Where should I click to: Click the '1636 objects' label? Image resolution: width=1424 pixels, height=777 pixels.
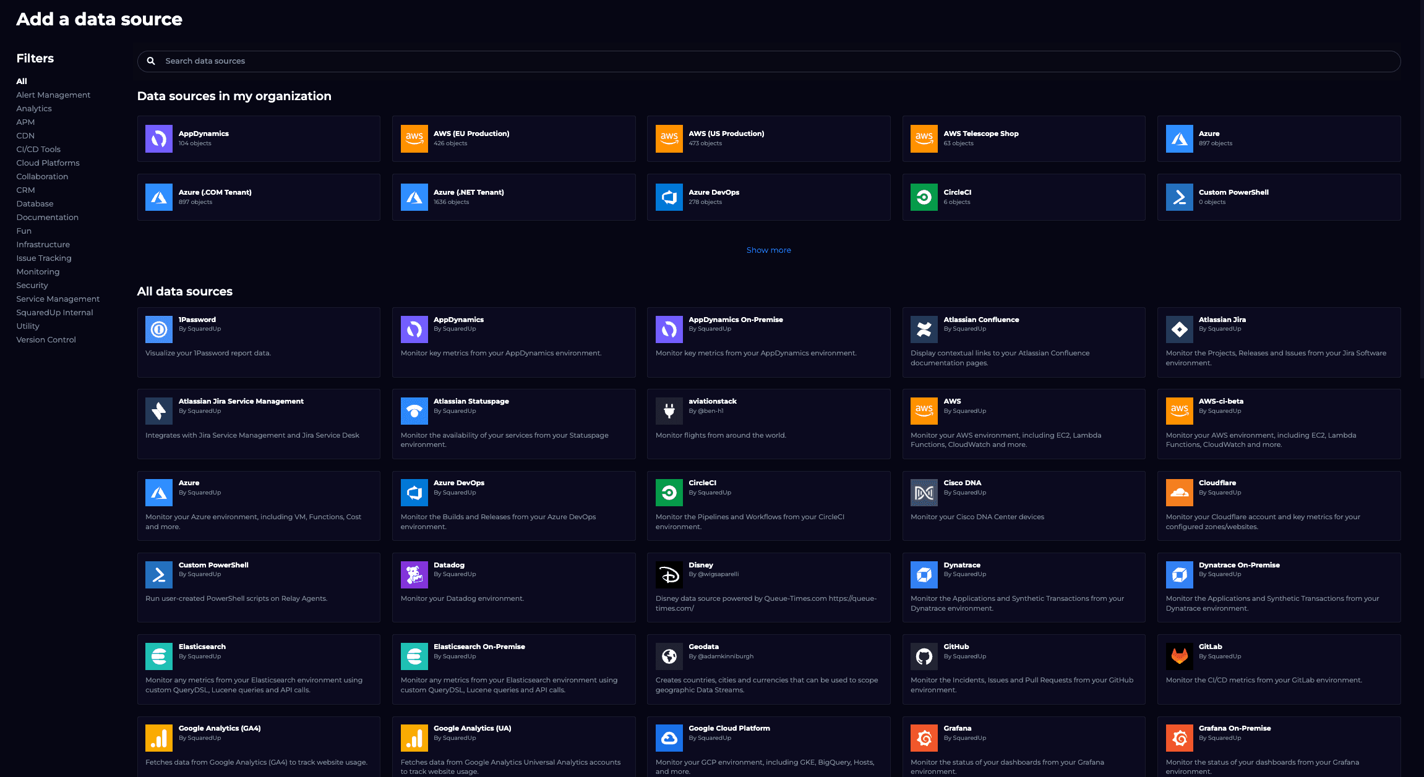click(x=451, y=202)
